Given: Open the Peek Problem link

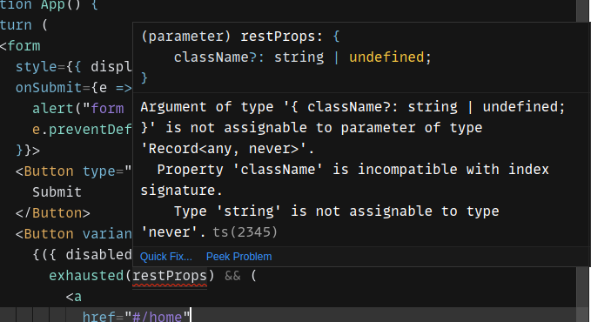Looking at the screenshot, I should [239, 257].
